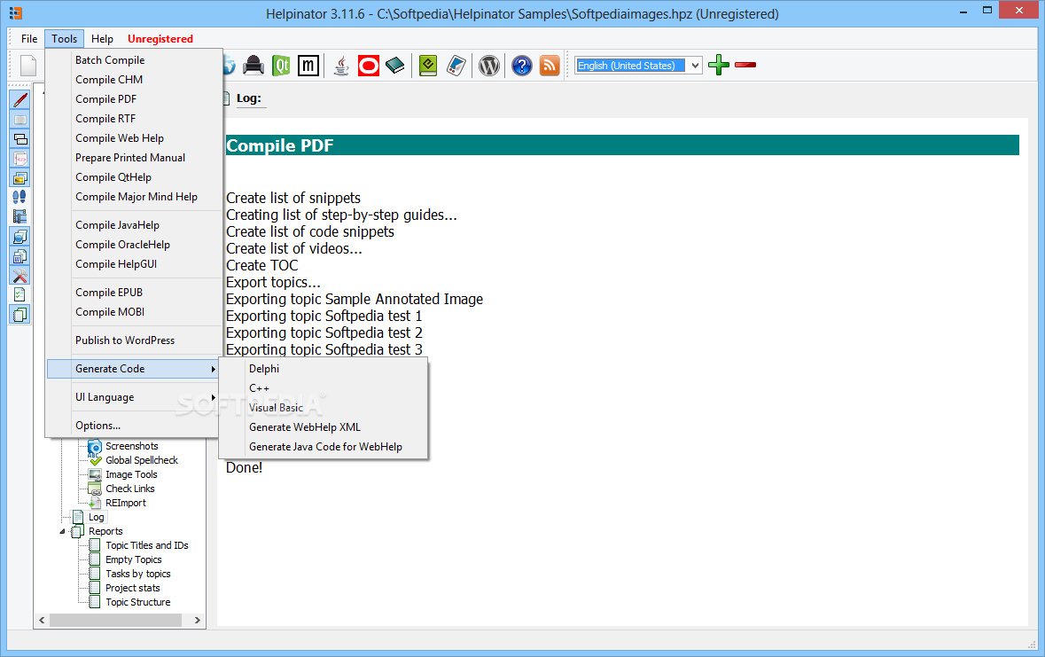Click the Major Mind 'm' icon
The height and width of the screenshot is (657, 1045).
click(x=308, y=66)
